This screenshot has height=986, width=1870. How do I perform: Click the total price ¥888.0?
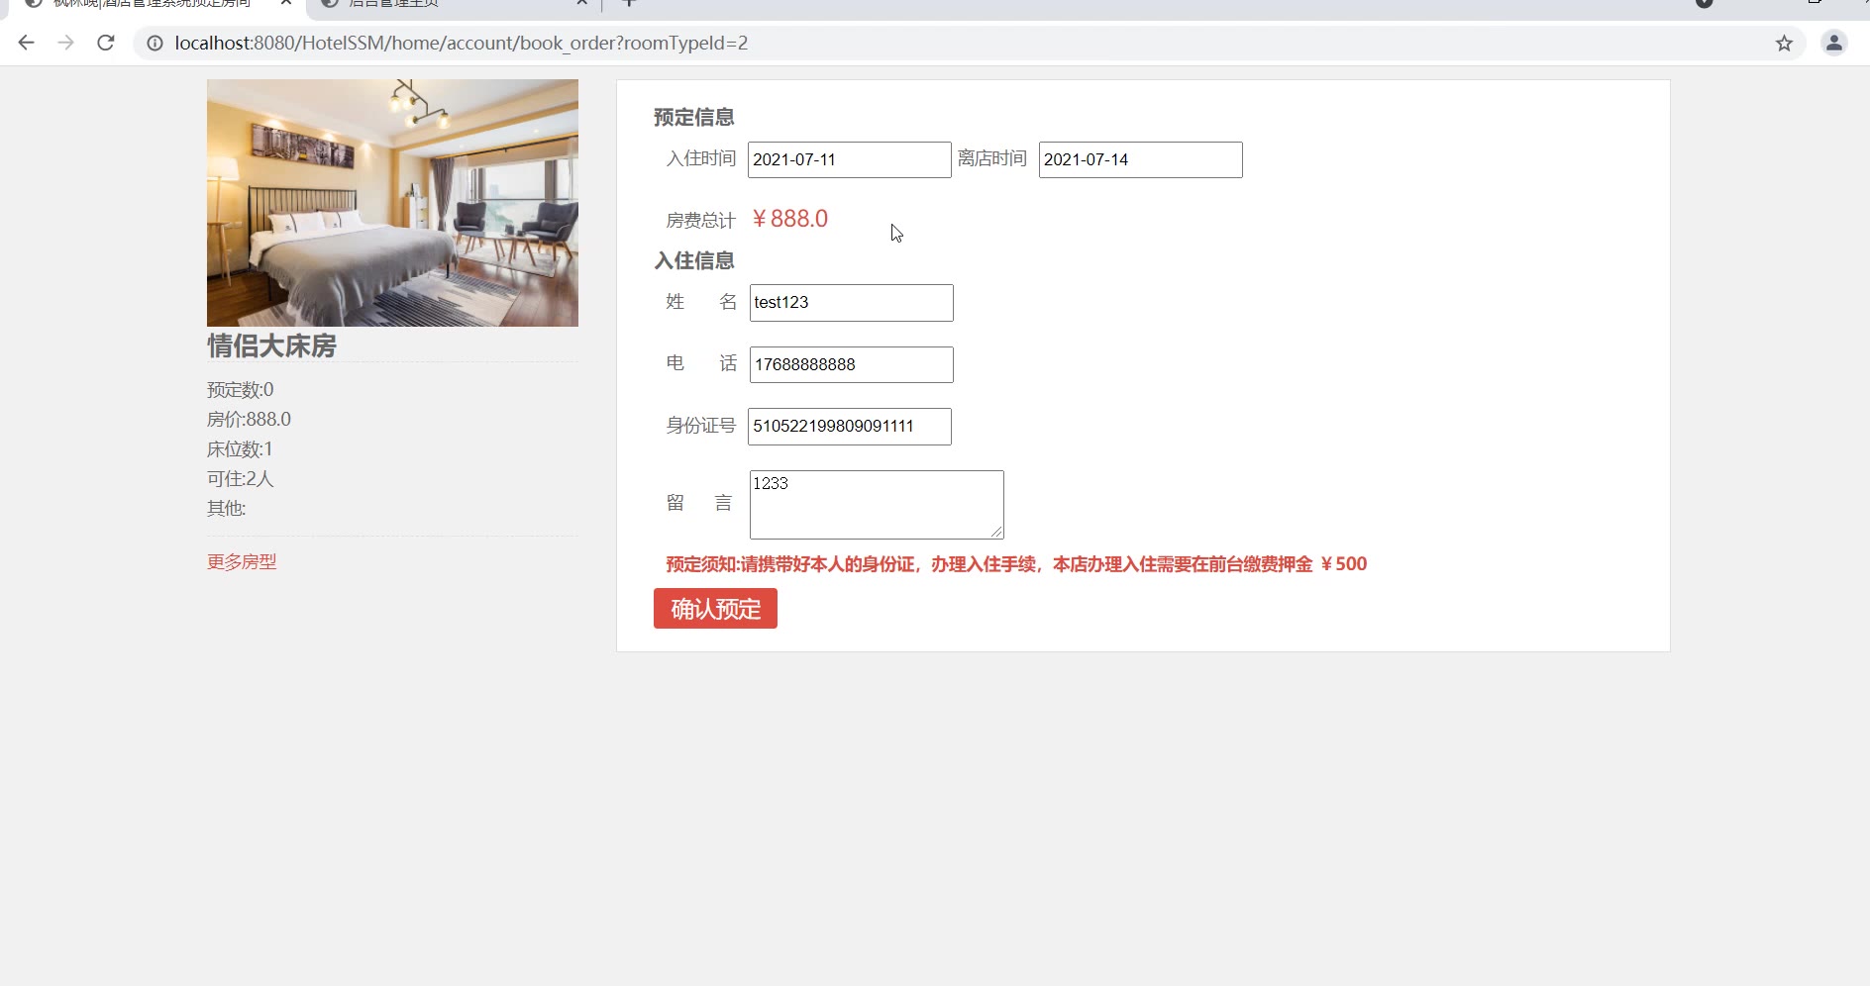click(x=789, y=219)
